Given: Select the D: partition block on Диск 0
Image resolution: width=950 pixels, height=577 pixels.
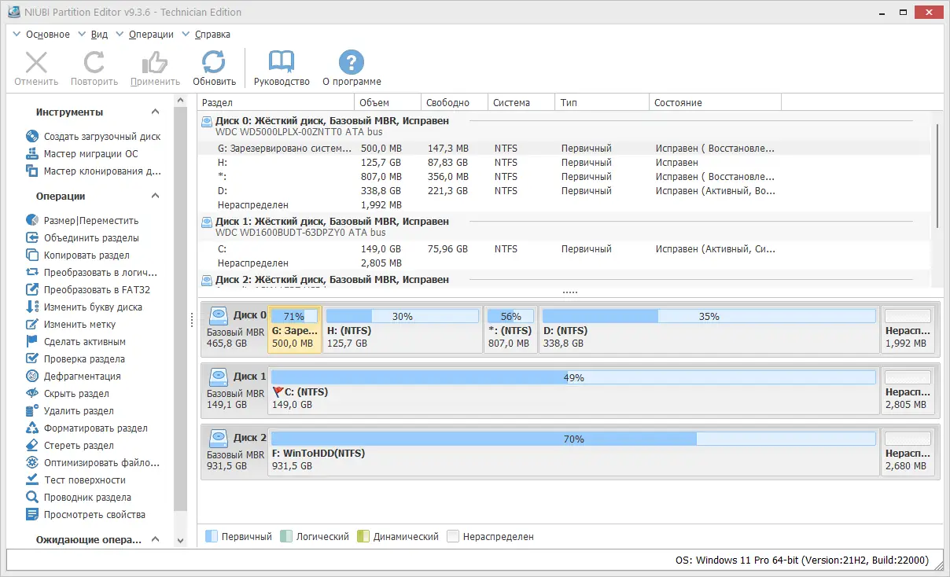Looking at the screenshot, I should [x=708, y=325].
